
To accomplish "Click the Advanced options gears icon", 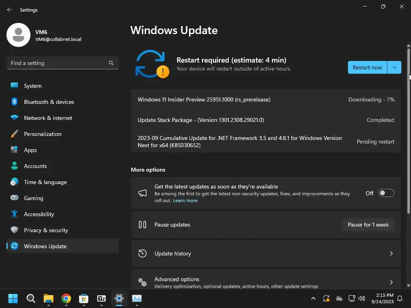I will [142, 282].
